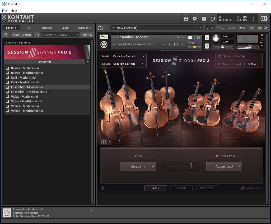Open instrument settings gear at bottom left
This screenshot has height=224, width=271.
(x=103, y=188)
